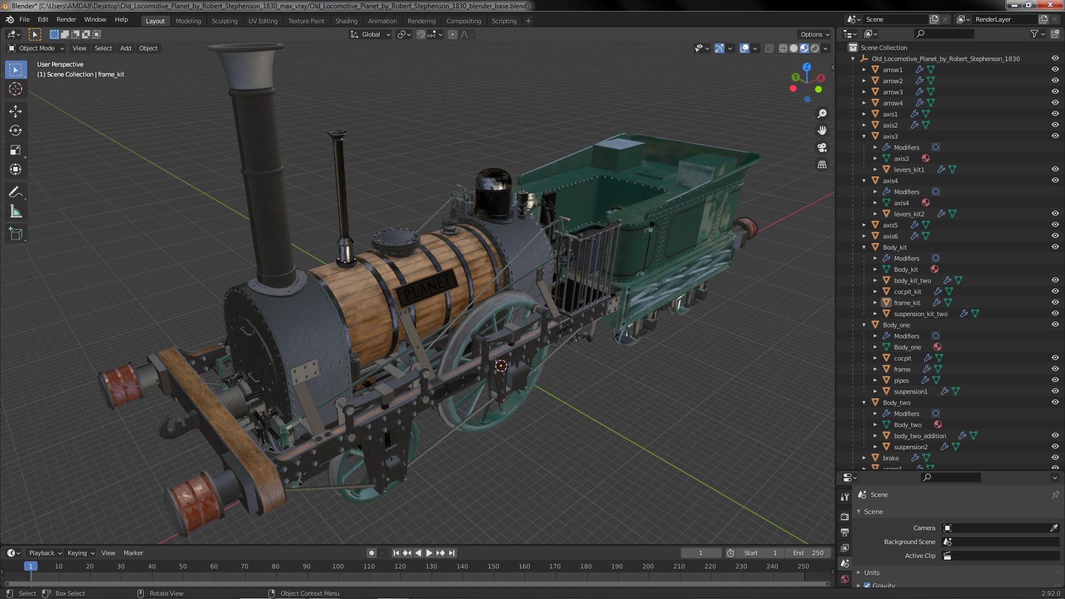
Task: Open the Keying dropdown in timeline
Action: (x=80, y=553)
